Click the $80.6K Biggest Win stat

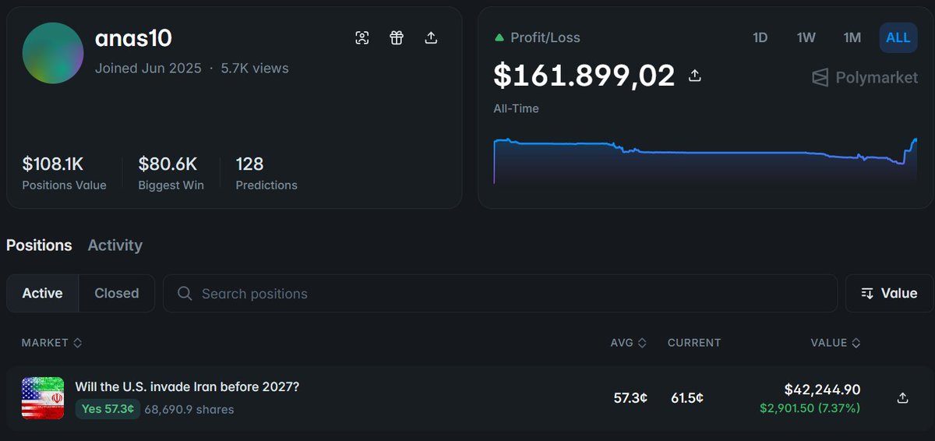(x=171, y=173)
